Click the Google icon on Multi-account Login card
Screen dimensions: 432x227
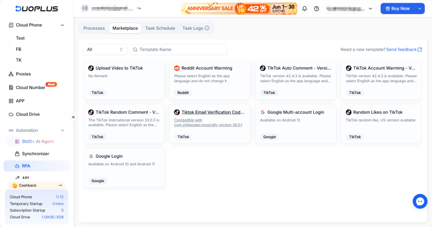pyautogui.click(x=262, y=112)
